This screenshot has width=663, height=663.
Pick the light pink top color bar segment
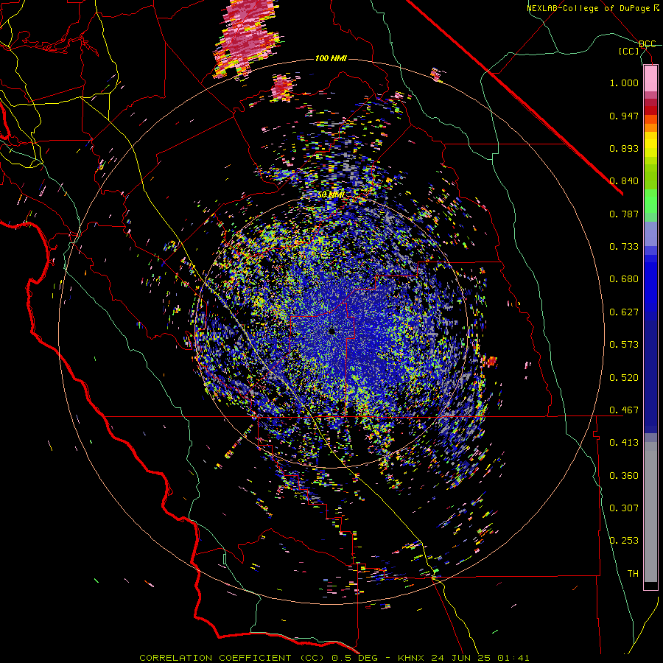(x=650, y=79)
